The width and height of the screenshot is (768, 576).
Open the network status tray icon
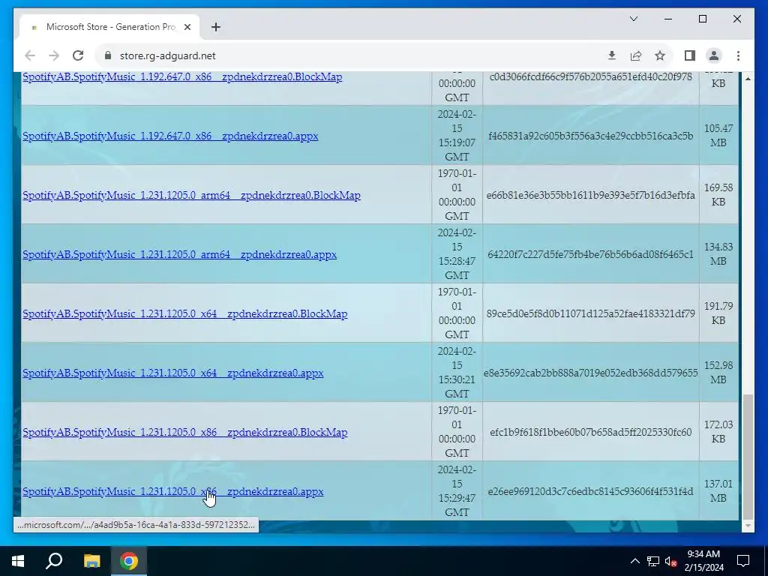(653, 561)
